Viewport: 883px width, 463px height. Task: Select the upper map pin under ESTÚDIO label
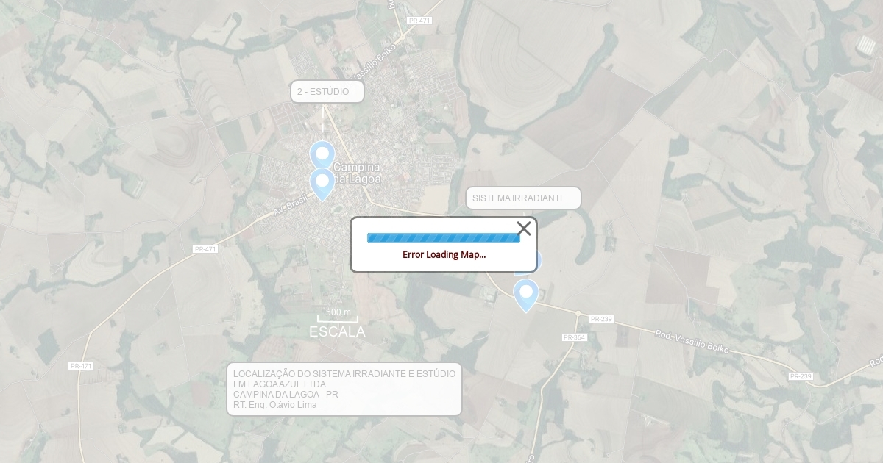pos(322,156)
